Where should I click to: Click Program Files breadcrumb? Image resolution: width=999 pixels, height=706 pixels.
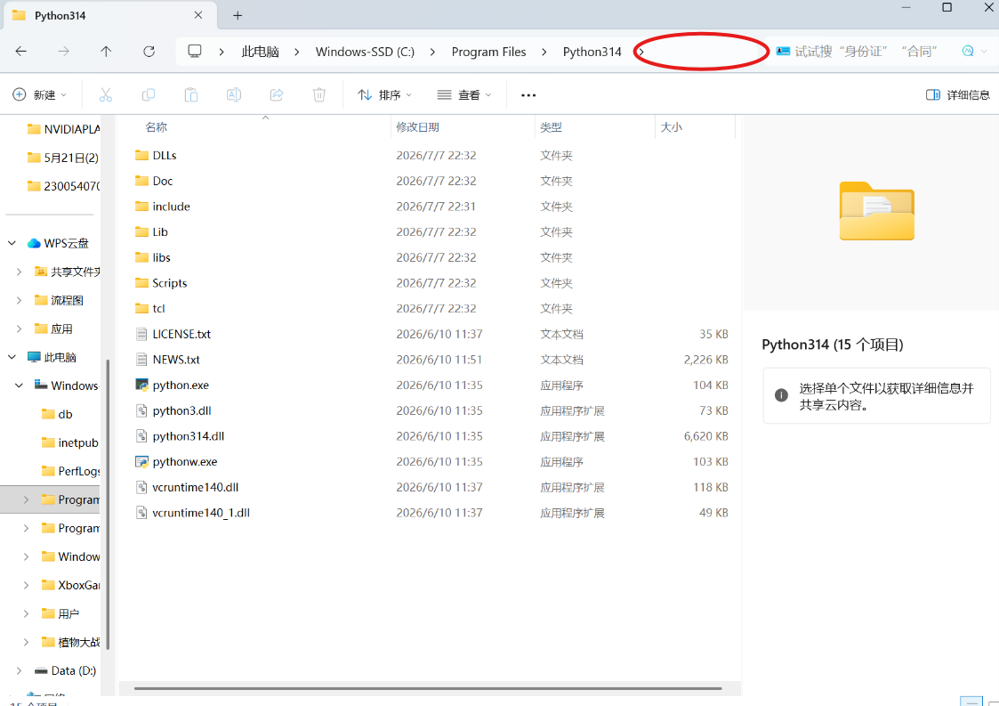click(x=488, y=52)
